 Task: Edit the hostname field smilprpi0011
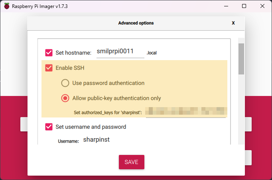point(120,52)
